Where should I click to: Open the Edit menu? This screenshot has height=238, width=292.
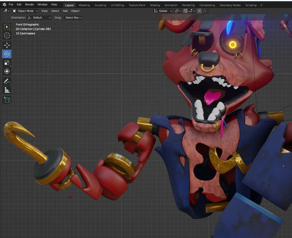tap(19, 5)
